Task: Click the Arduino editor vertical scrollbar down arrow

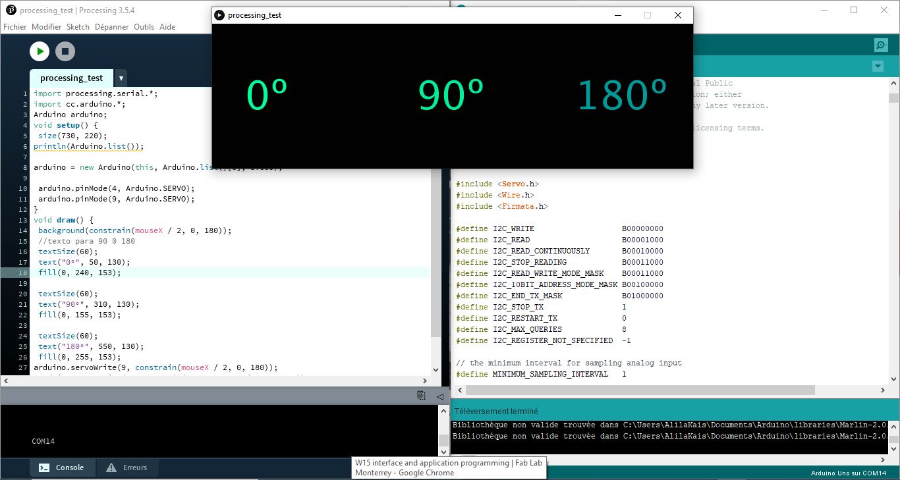Action: (x=893, y=379)
